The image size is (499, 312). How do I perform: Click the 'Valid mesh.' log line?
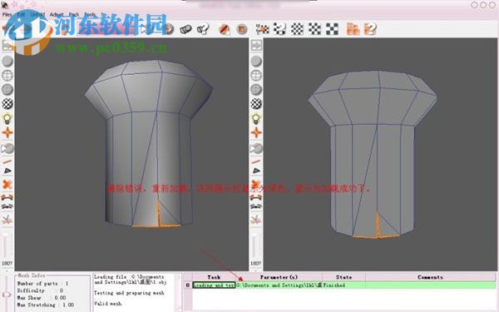(x=108, y=304)
